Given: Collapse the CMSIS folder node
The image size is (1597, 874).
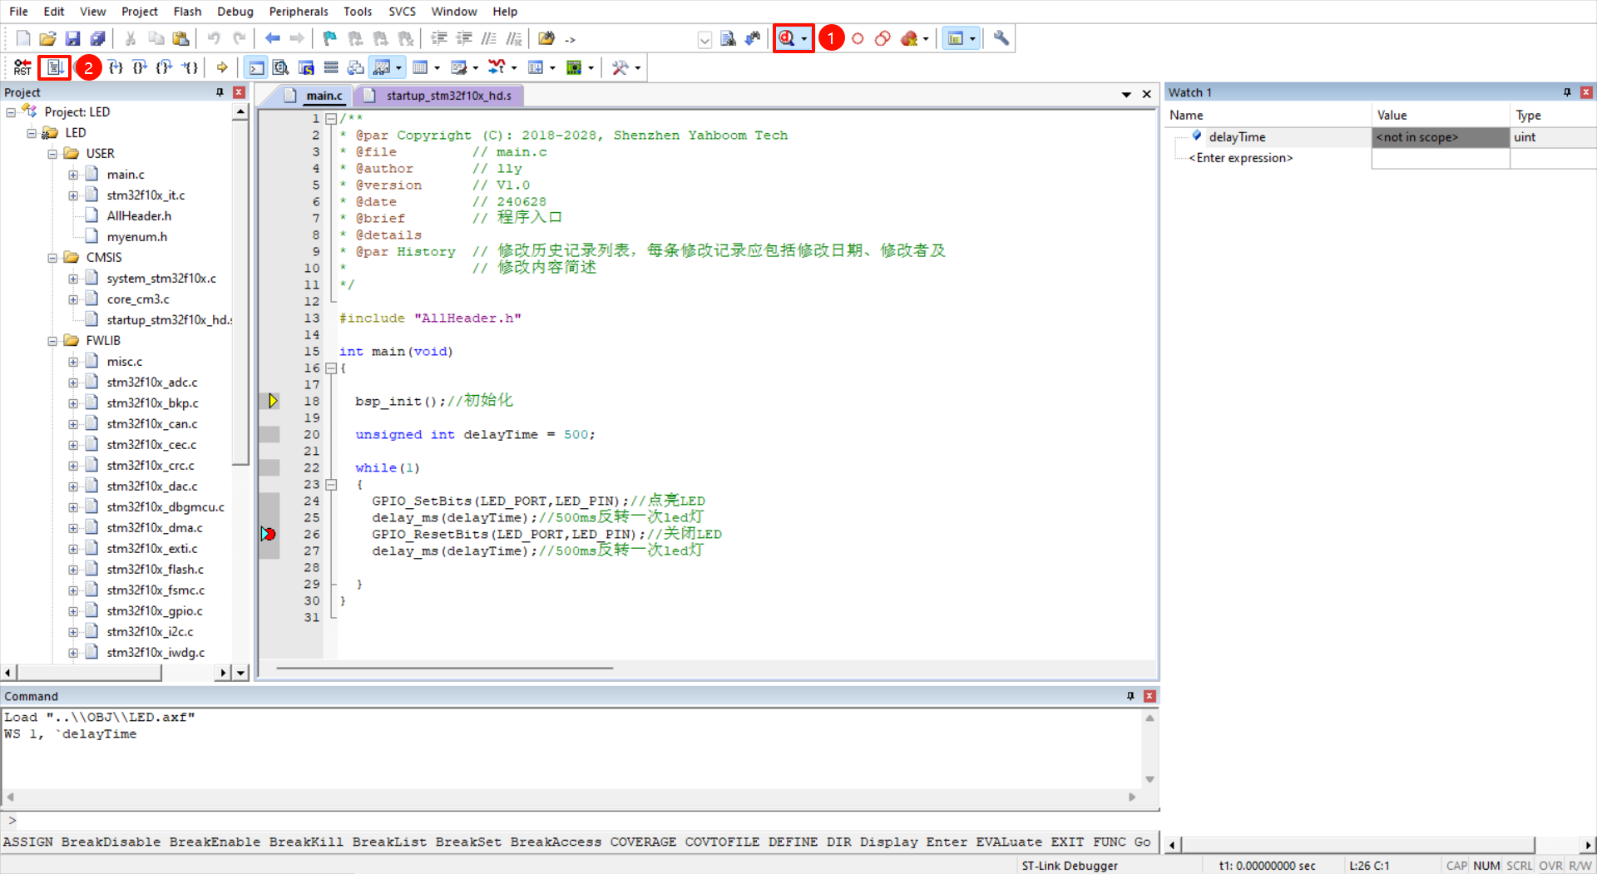Looking at the screenshot, I should point(52,258).
